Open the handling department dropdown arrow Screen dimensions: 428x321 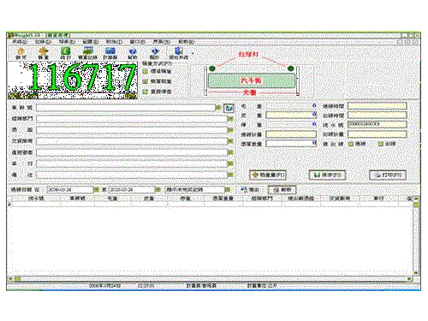click(x=230, y=119)
